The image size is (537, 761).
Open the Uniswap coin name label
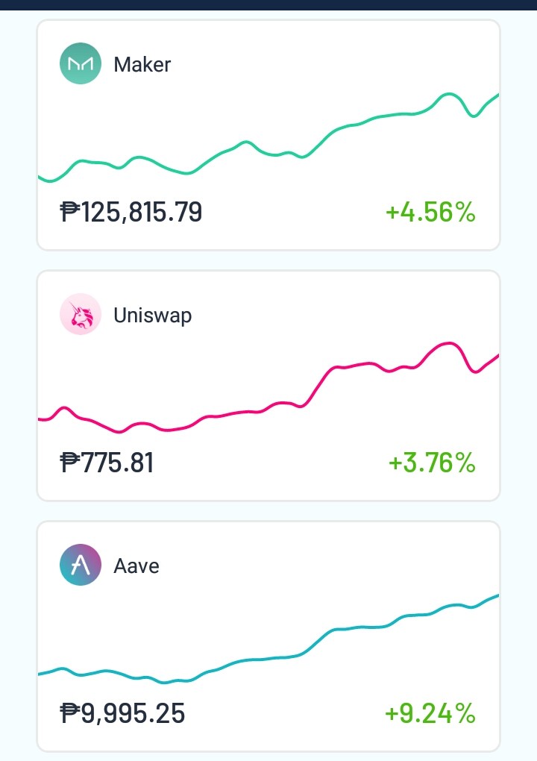point(153,316)
